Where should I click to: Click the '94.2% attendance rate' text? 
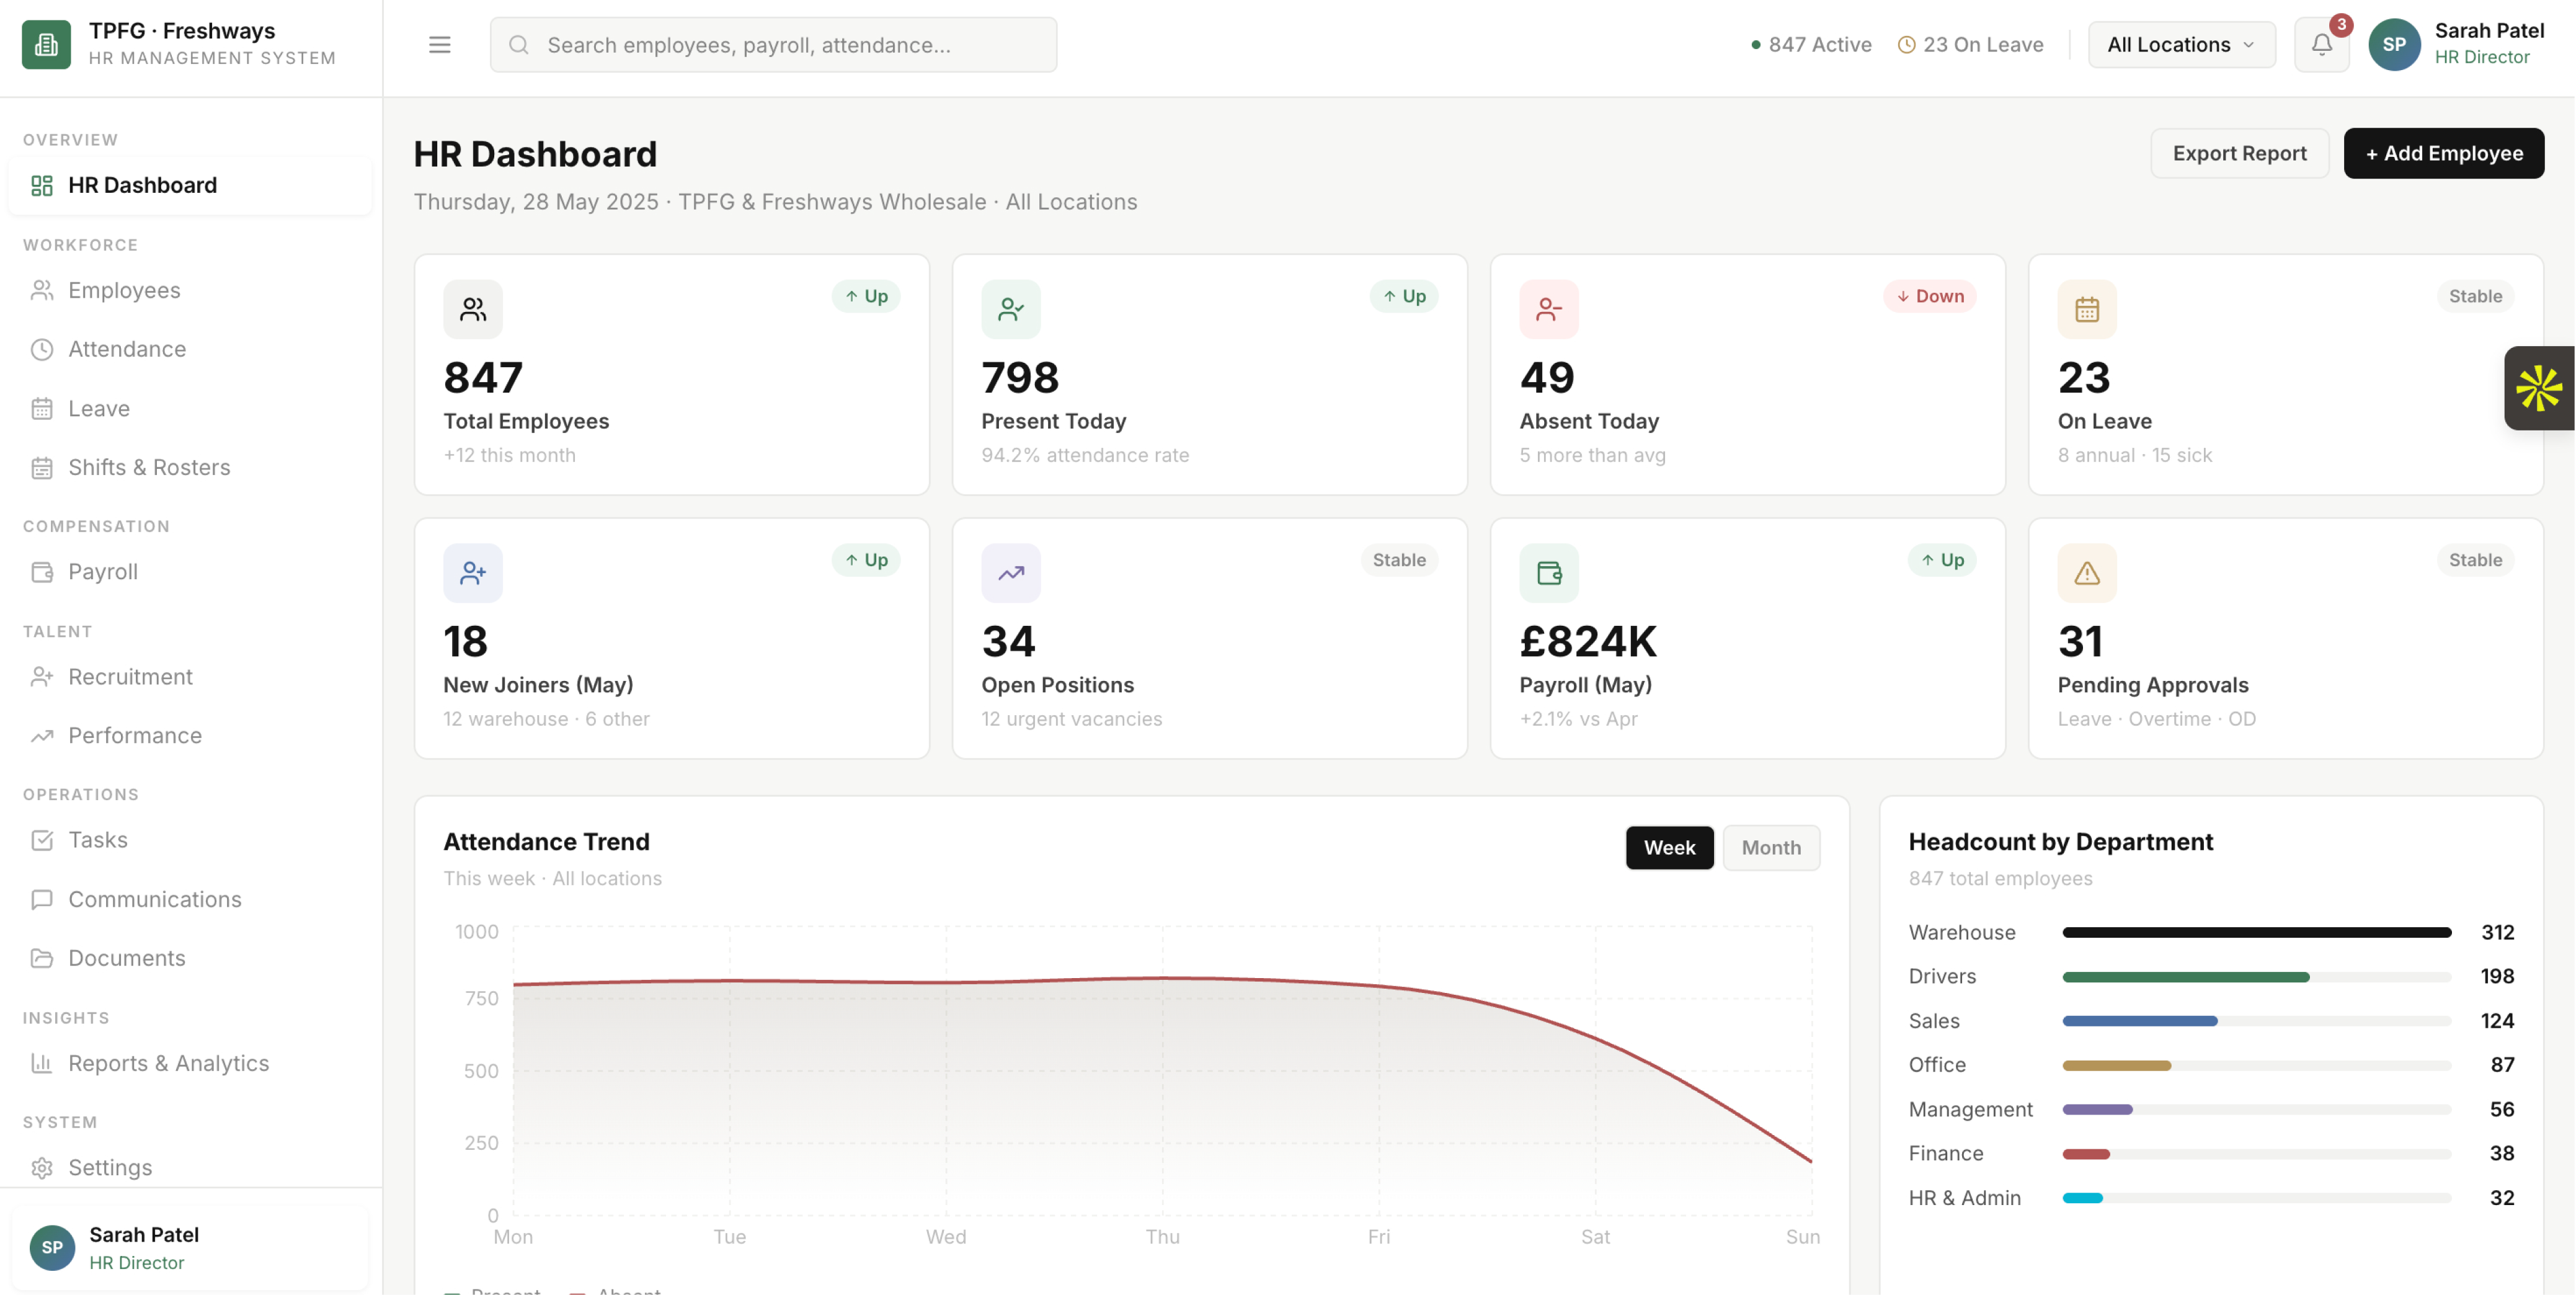coord(1085,455)
